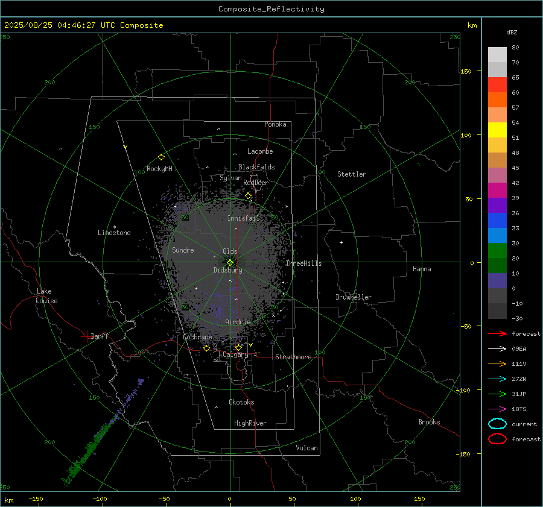Click the HighRiver label
The width and height of the screenshot is (543, 507).
[x=250, y=423]
